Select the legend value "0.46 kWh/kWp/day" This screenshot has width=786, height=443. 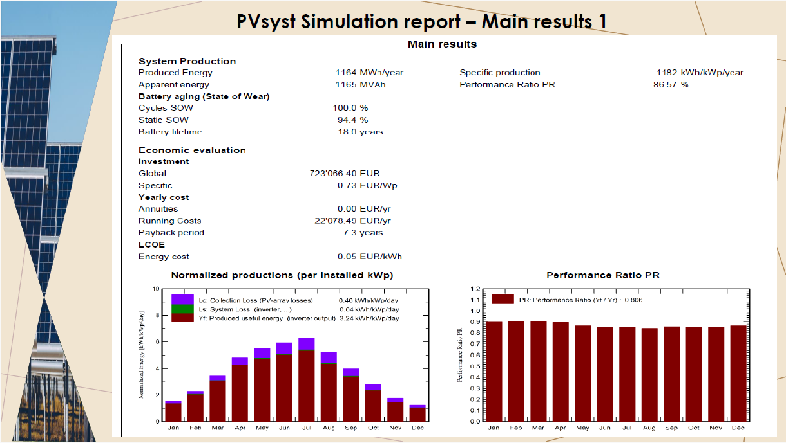click(x=369, y=300)
